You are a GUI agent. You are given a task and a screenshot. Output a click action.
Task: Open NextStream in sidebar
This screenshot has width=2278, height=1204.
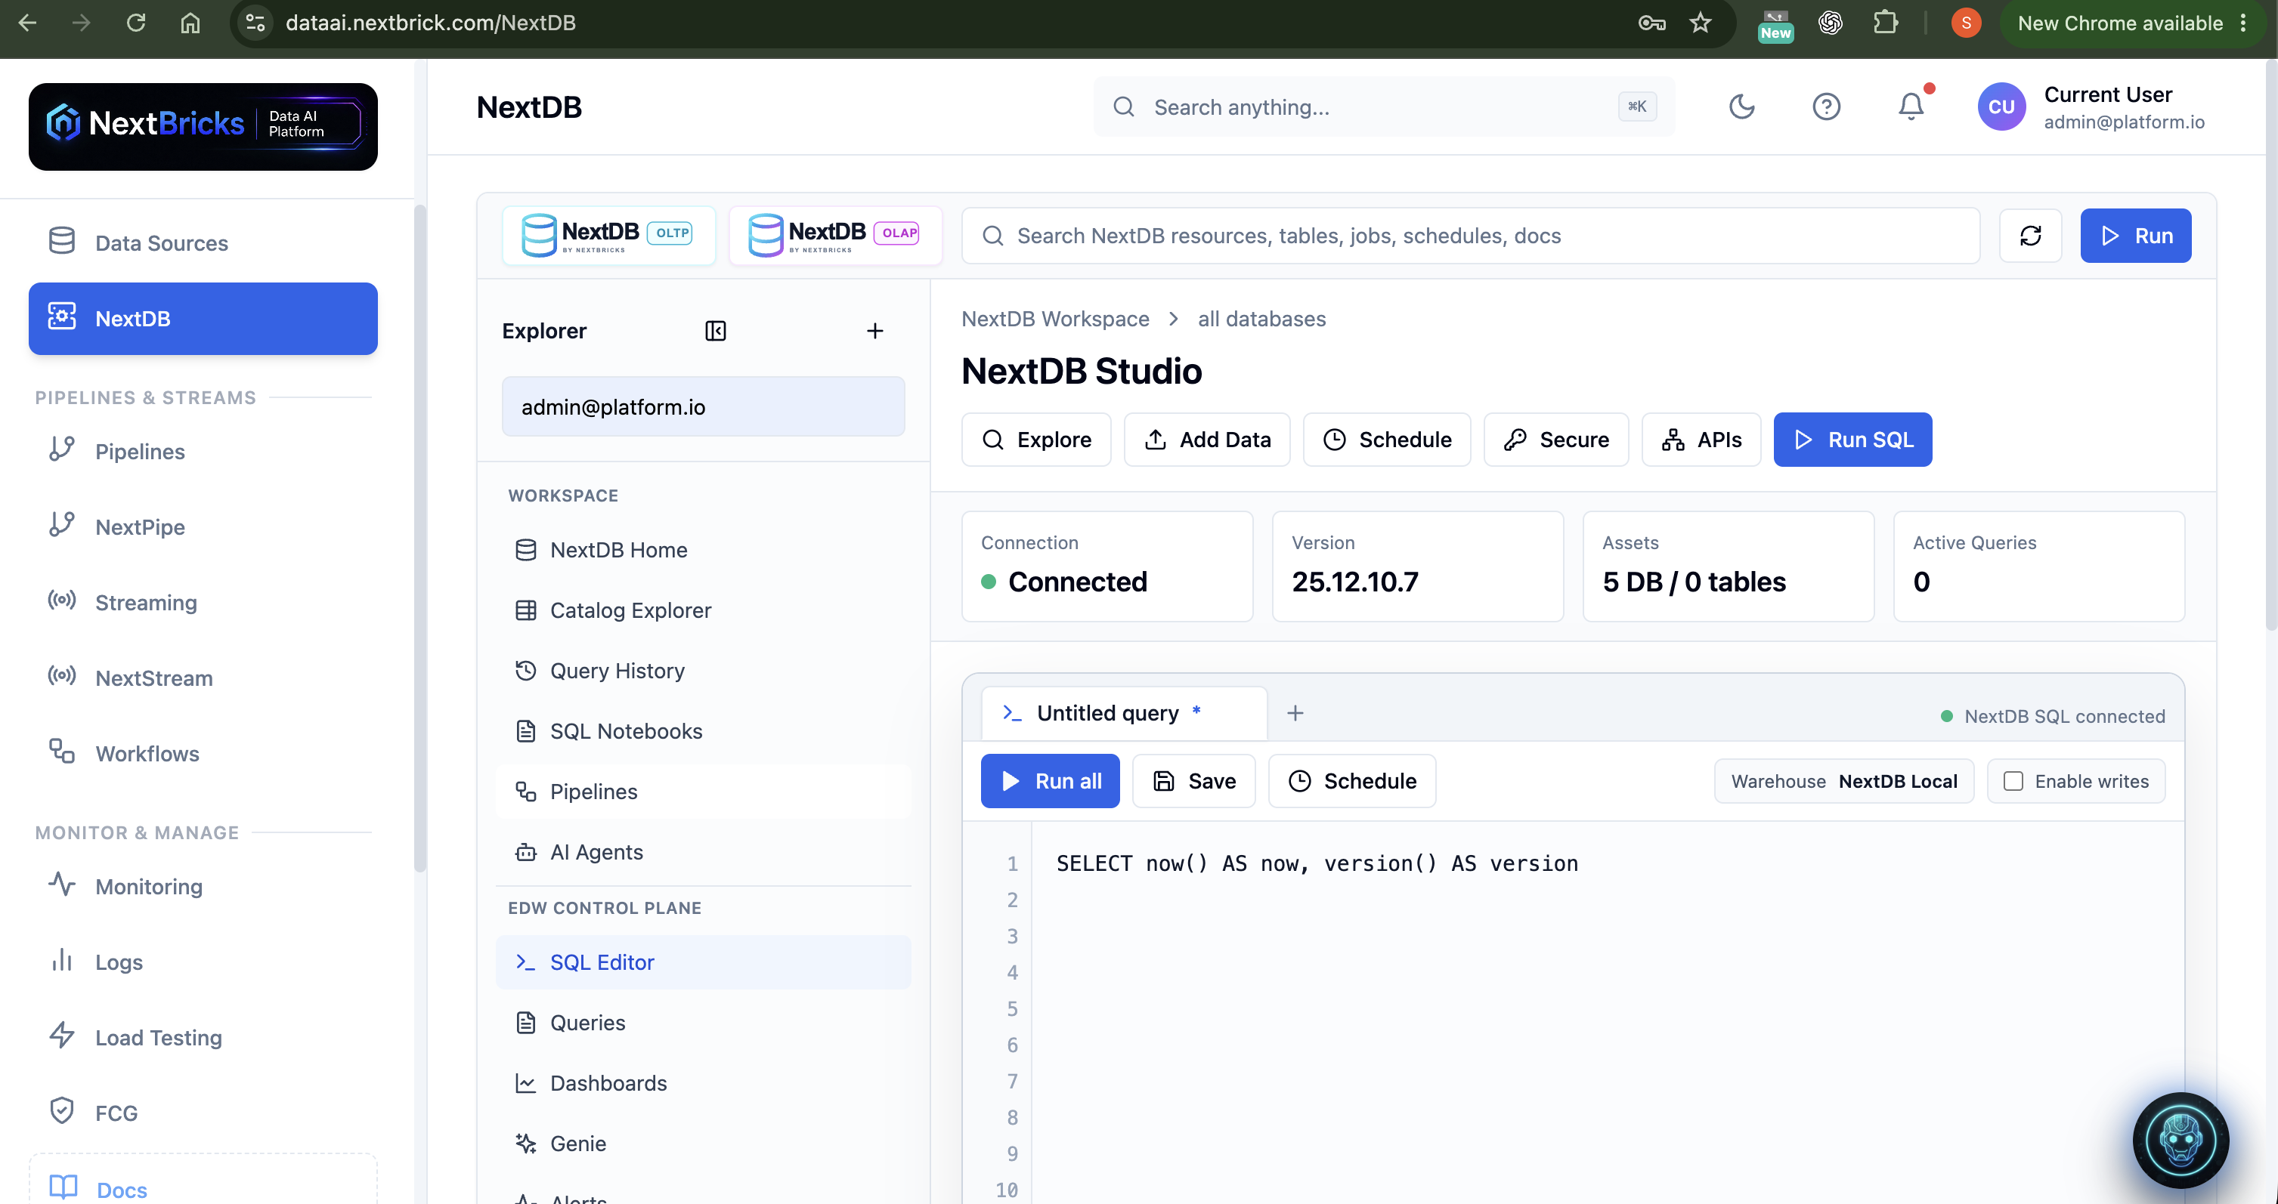203,678
